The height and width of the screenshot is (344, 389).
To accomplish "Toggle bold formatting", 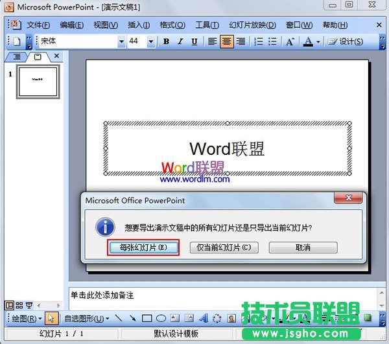I will point(166,41).
